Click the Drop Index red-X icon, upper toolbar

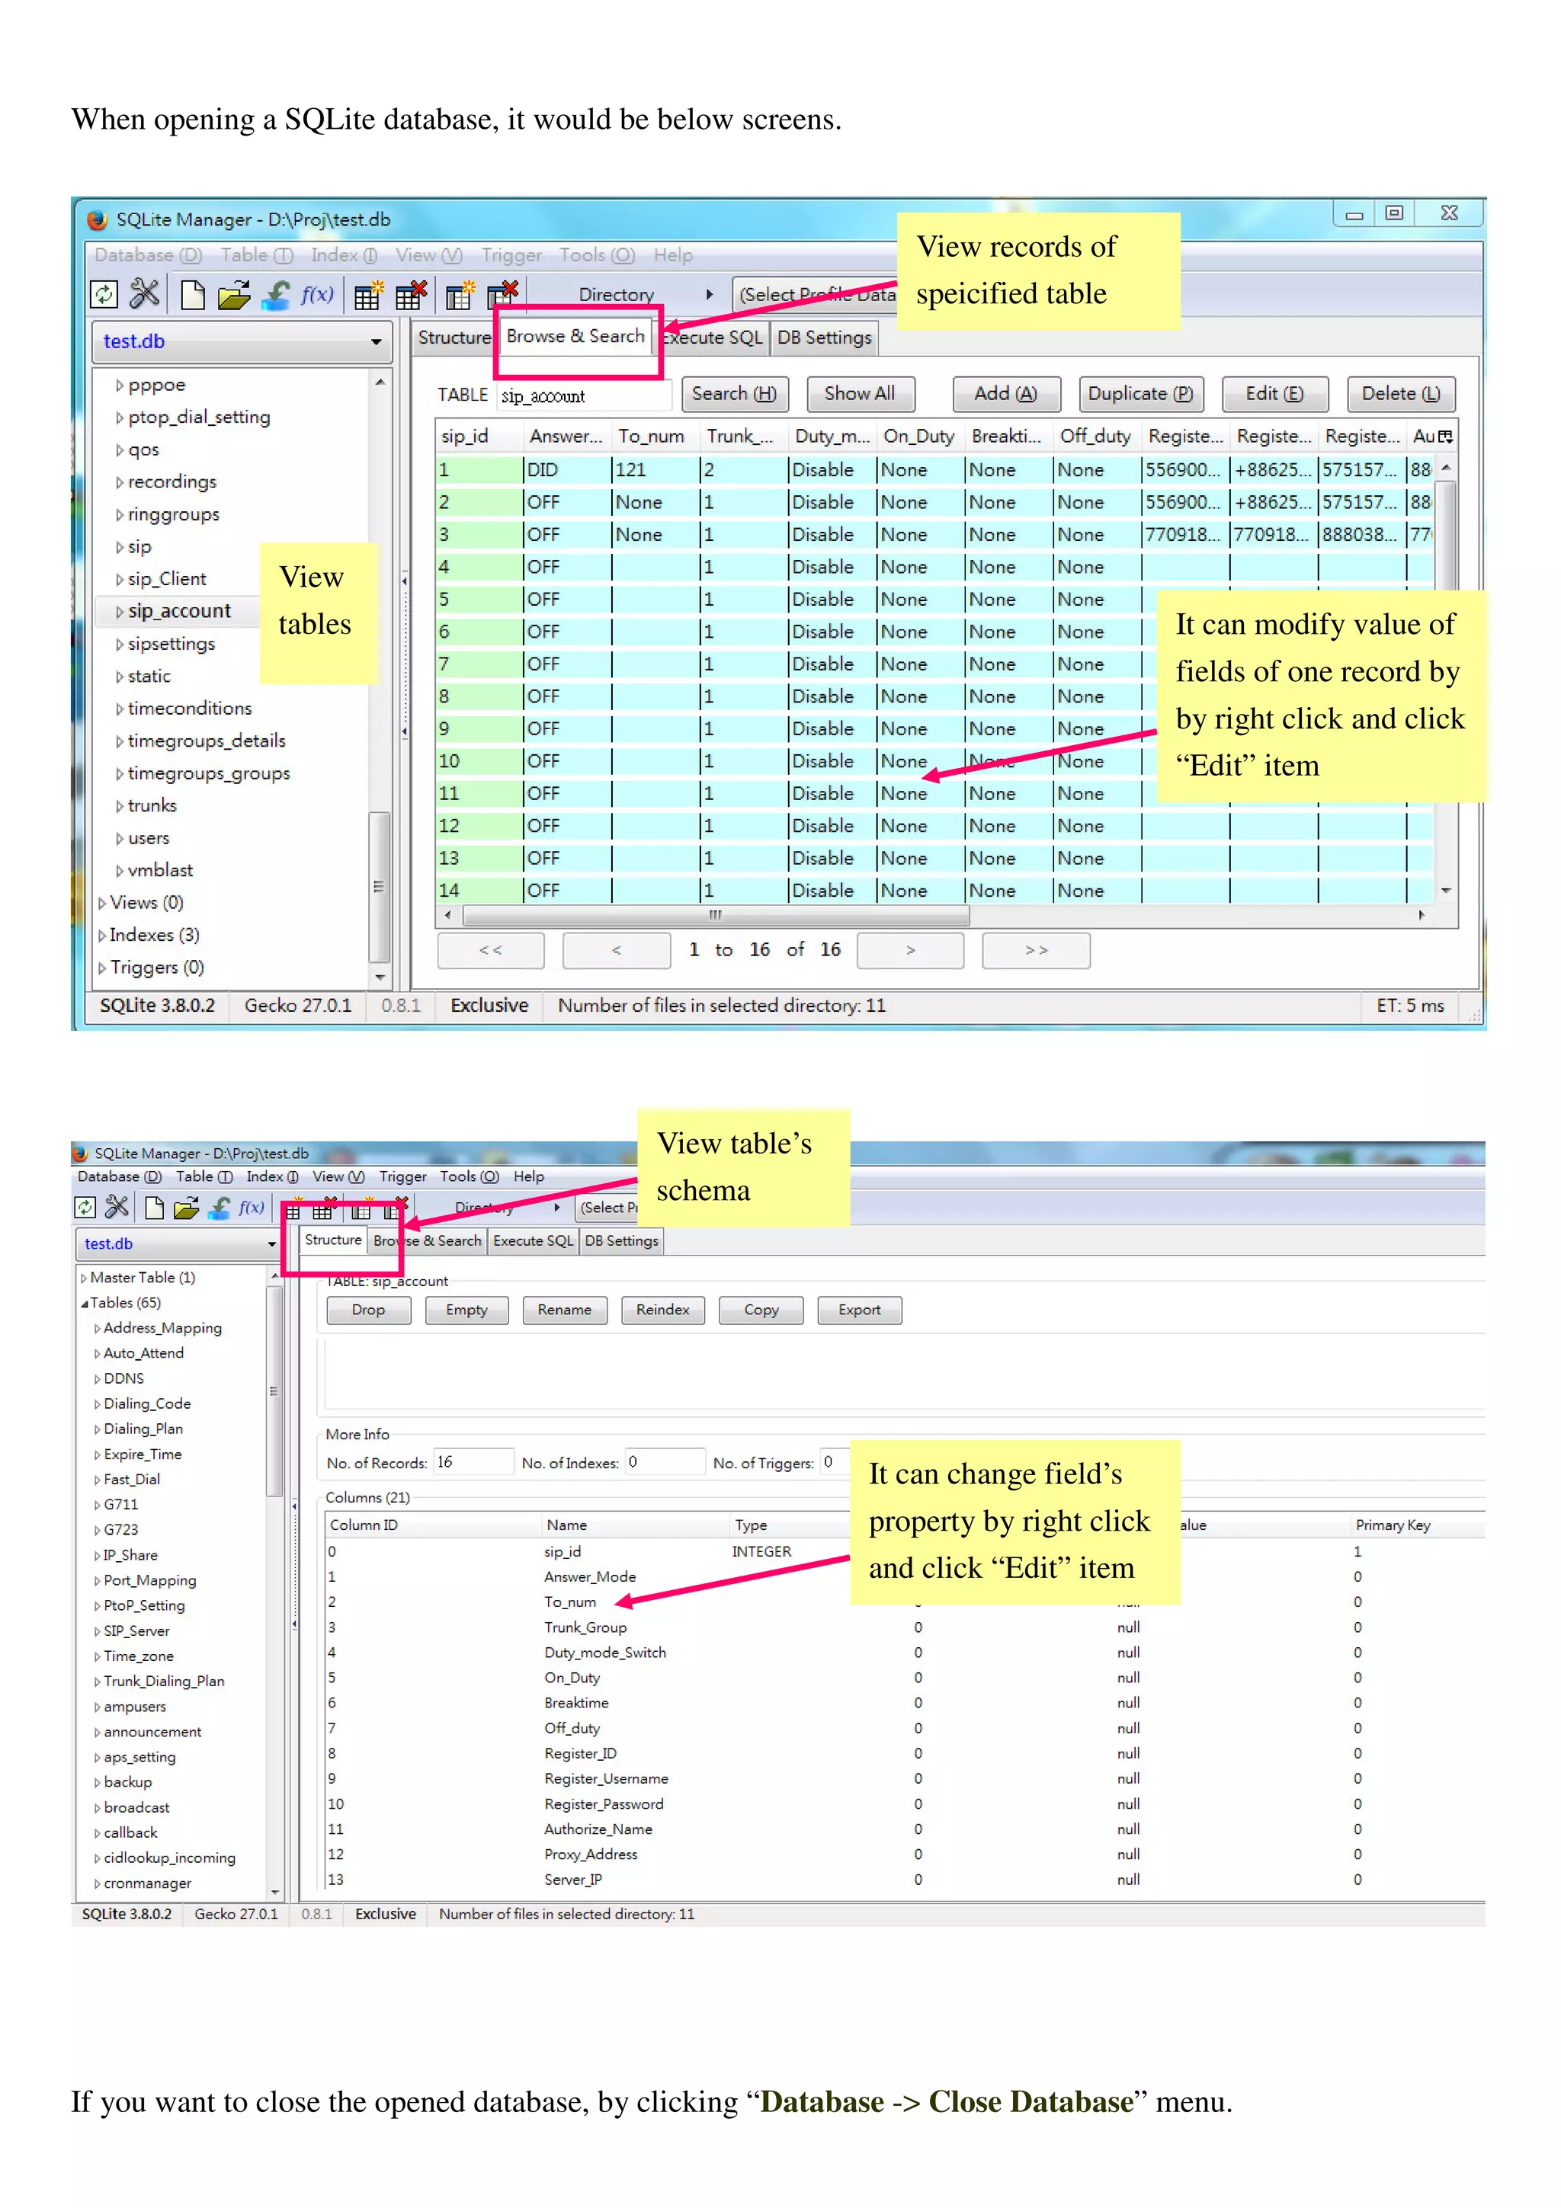(x=503, y=293)
